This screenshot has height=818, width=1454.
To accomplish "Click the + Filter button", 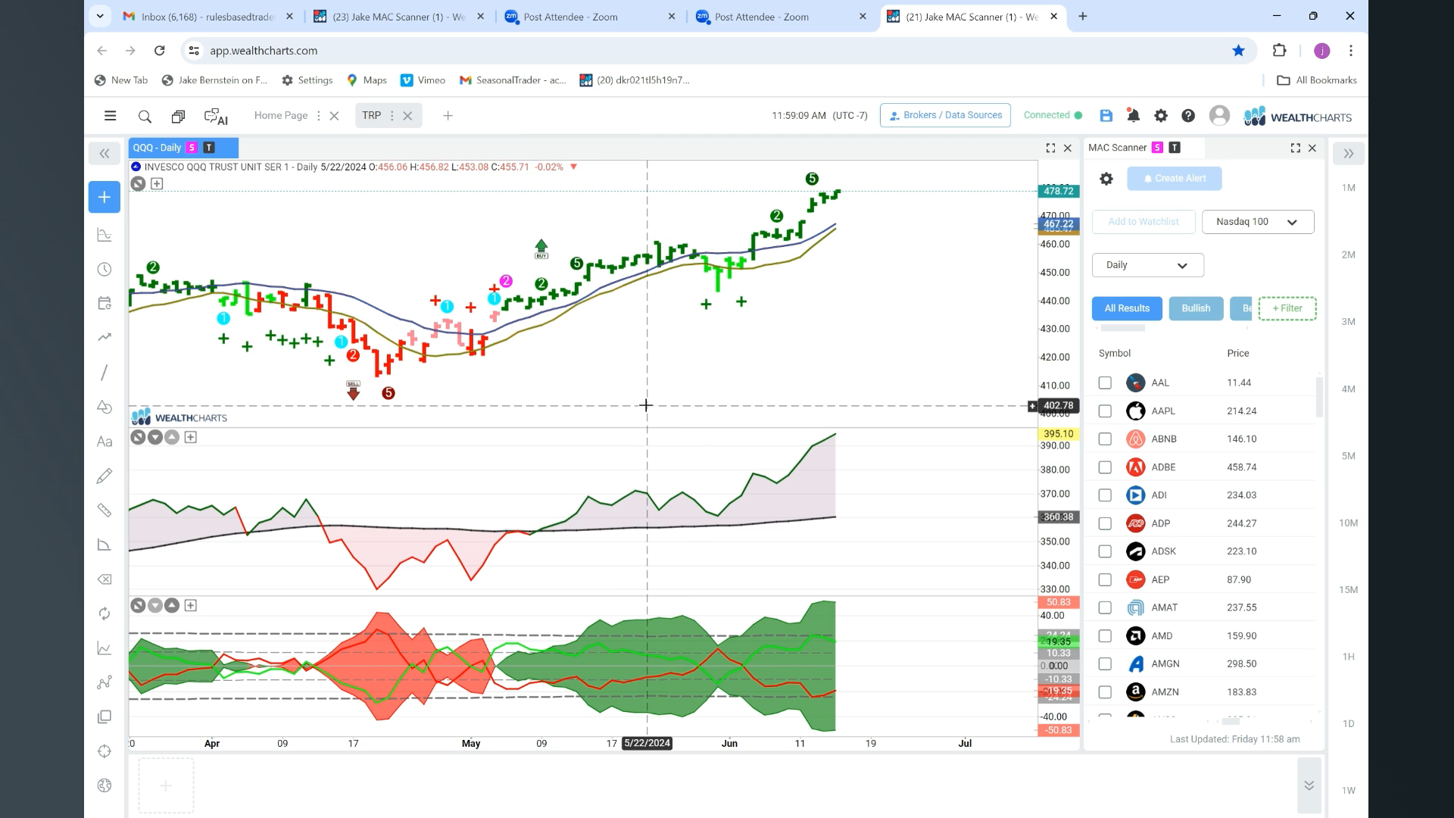I will point(1287,308).
